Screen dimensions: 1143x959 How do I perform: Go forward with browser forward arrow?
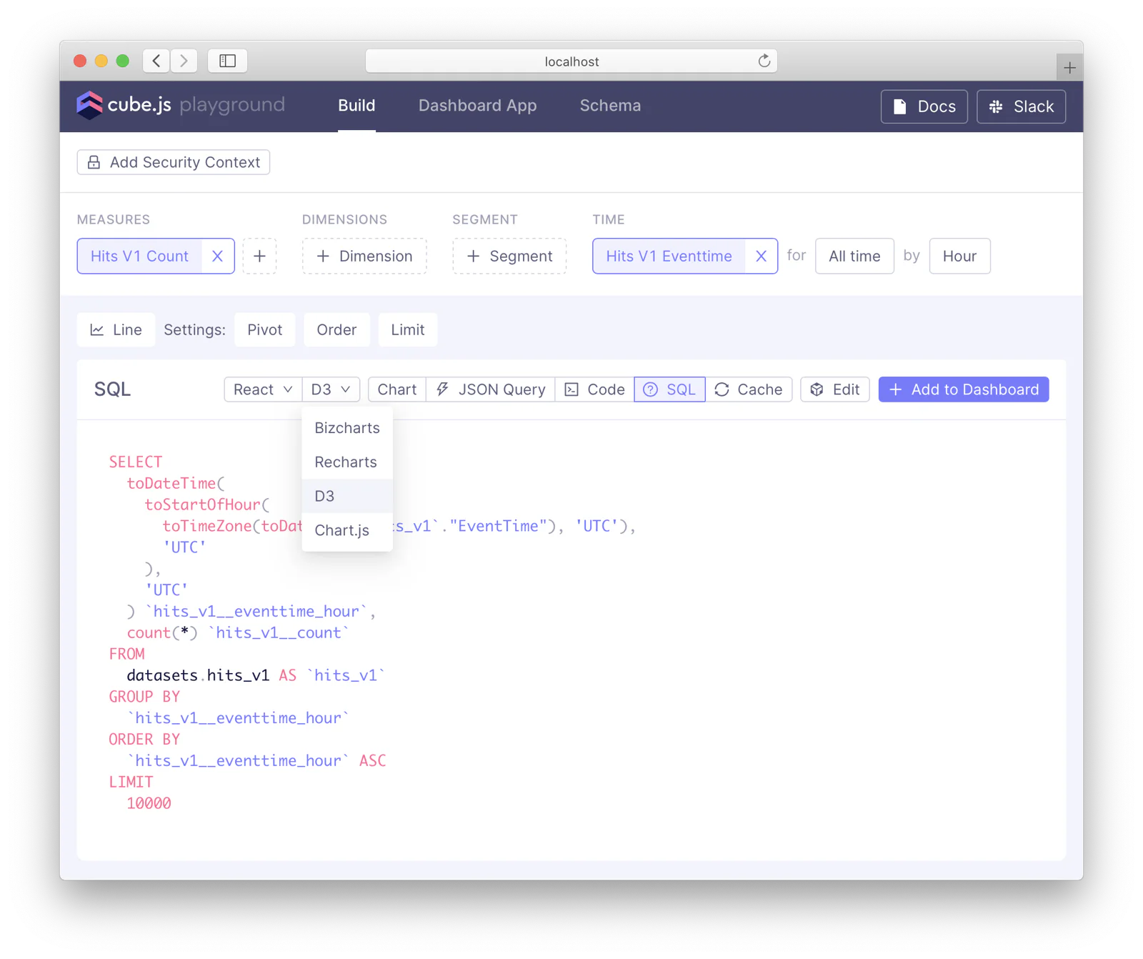(x=184, y=61)
